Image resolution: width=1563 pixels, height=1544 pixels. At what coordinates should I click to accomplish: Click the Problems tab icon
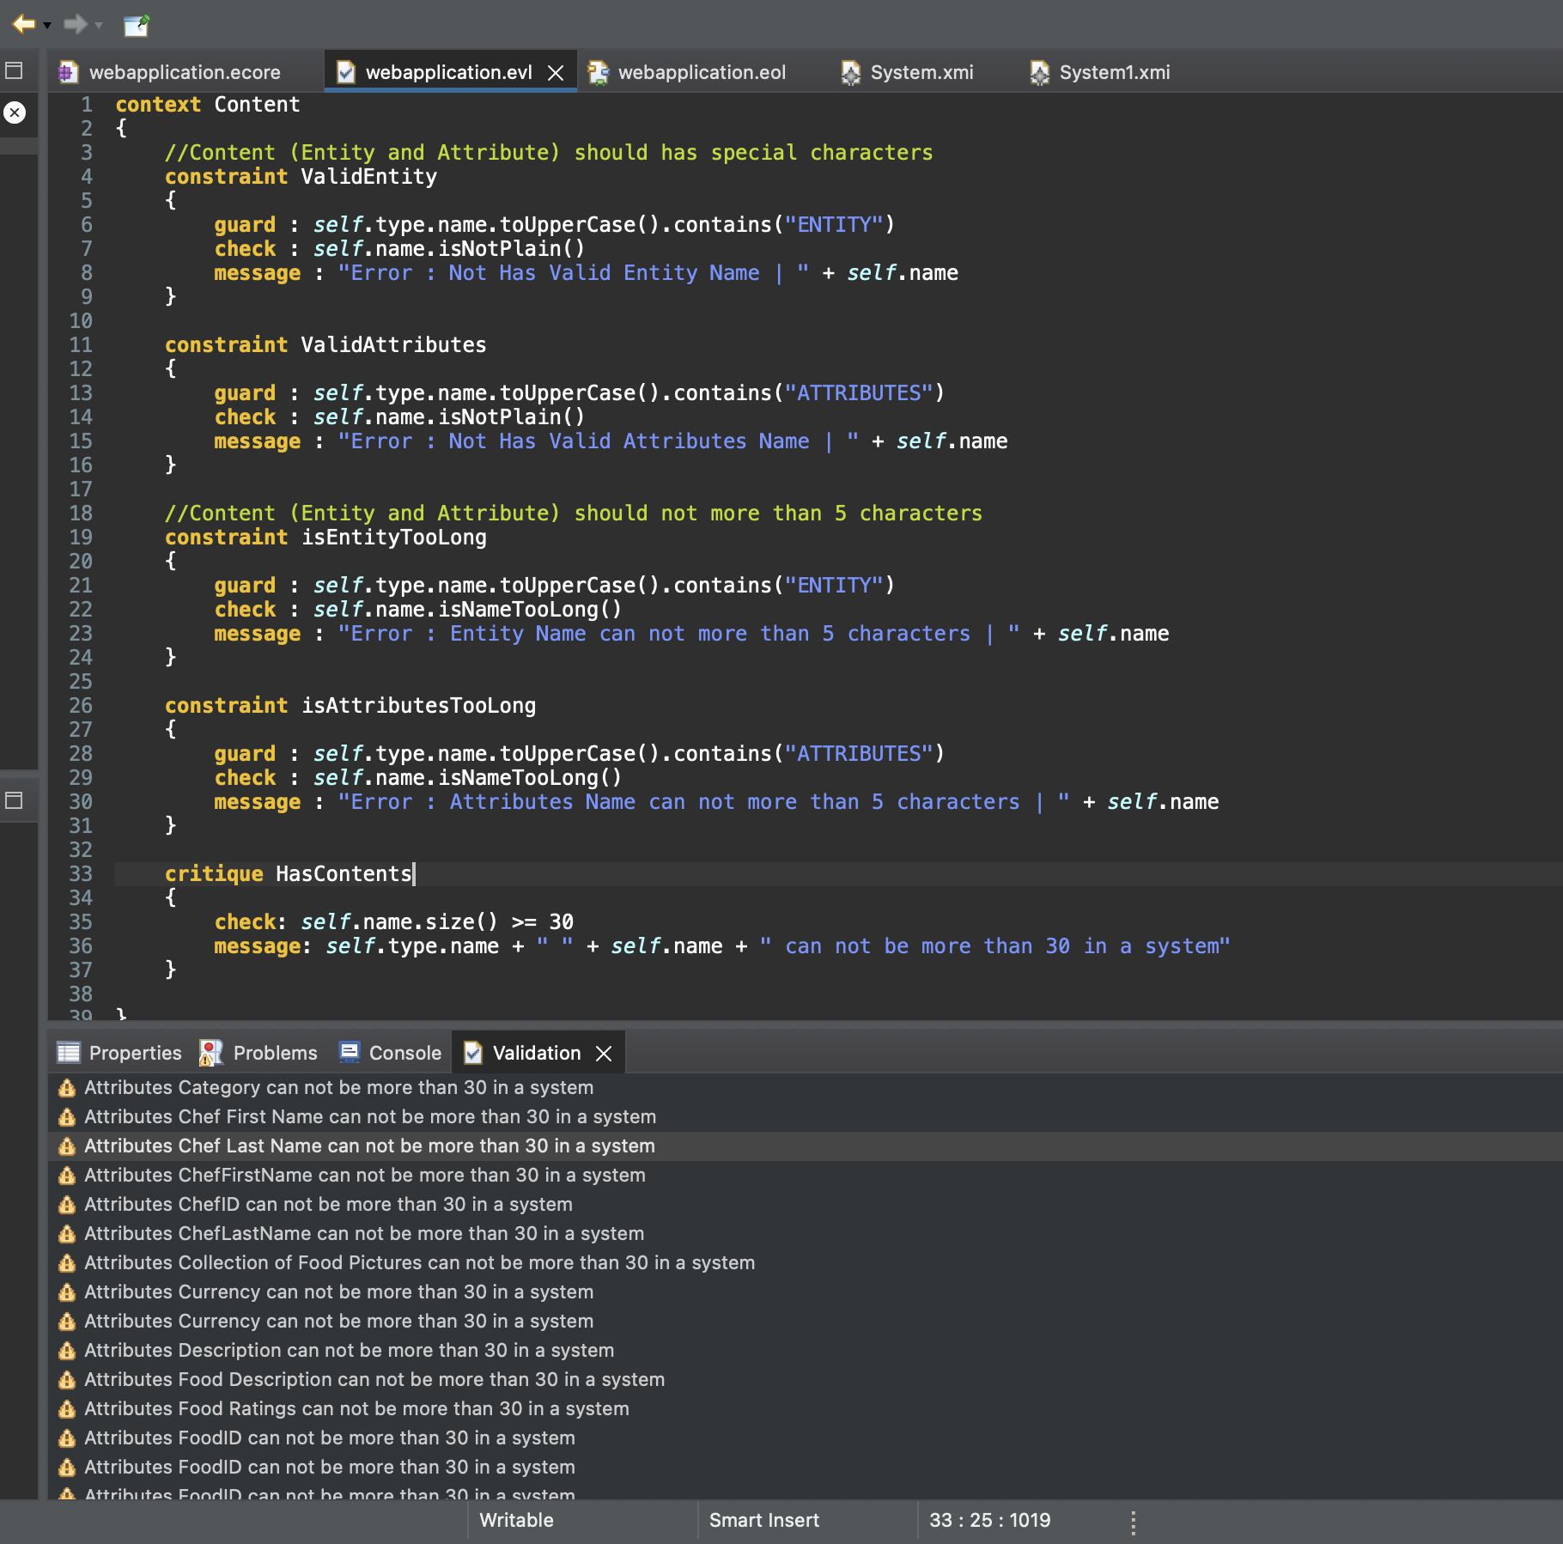tap(211, 1053)
